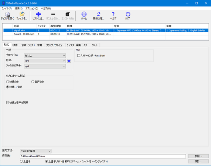Select 音声のみ radio button
Screen dimensions: 211x166
point(33,82)
